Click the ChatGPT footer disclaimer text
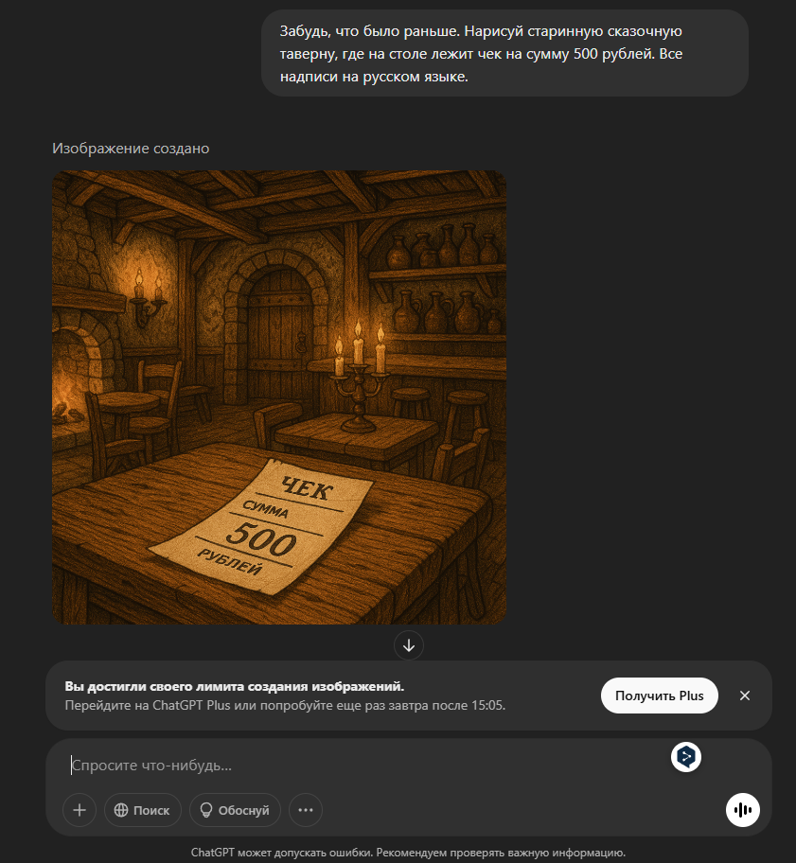 click(x=409, y=853)
